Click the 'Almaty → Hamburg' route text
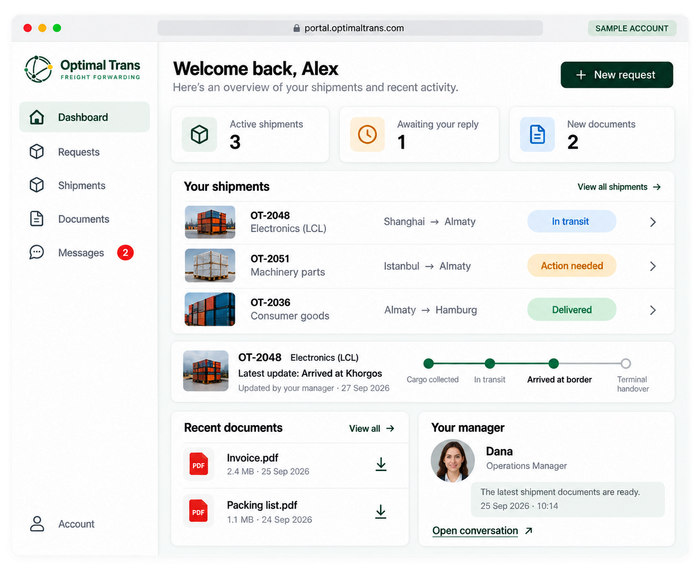This screenshot has height=571, width=700. point(430,310)
